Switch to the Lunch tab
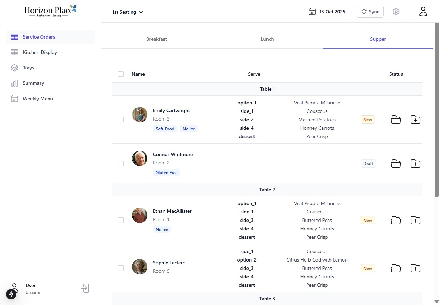439x305 pixels. (x=267, y=39)
